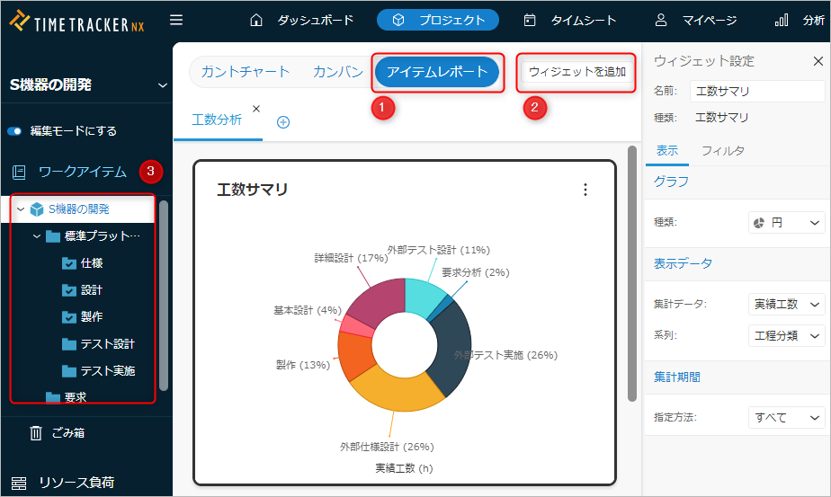Close the ウィジェット設定 panel

point(818,61)
